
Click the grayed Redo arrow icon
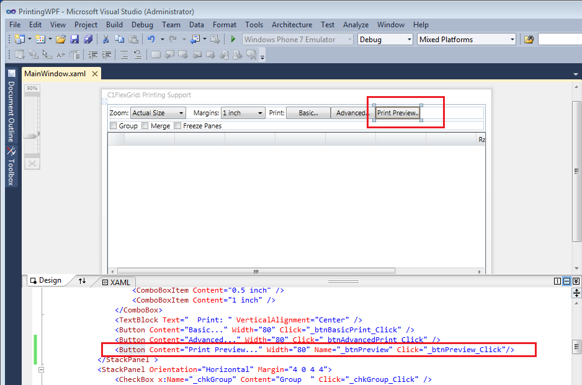point(173,39)
